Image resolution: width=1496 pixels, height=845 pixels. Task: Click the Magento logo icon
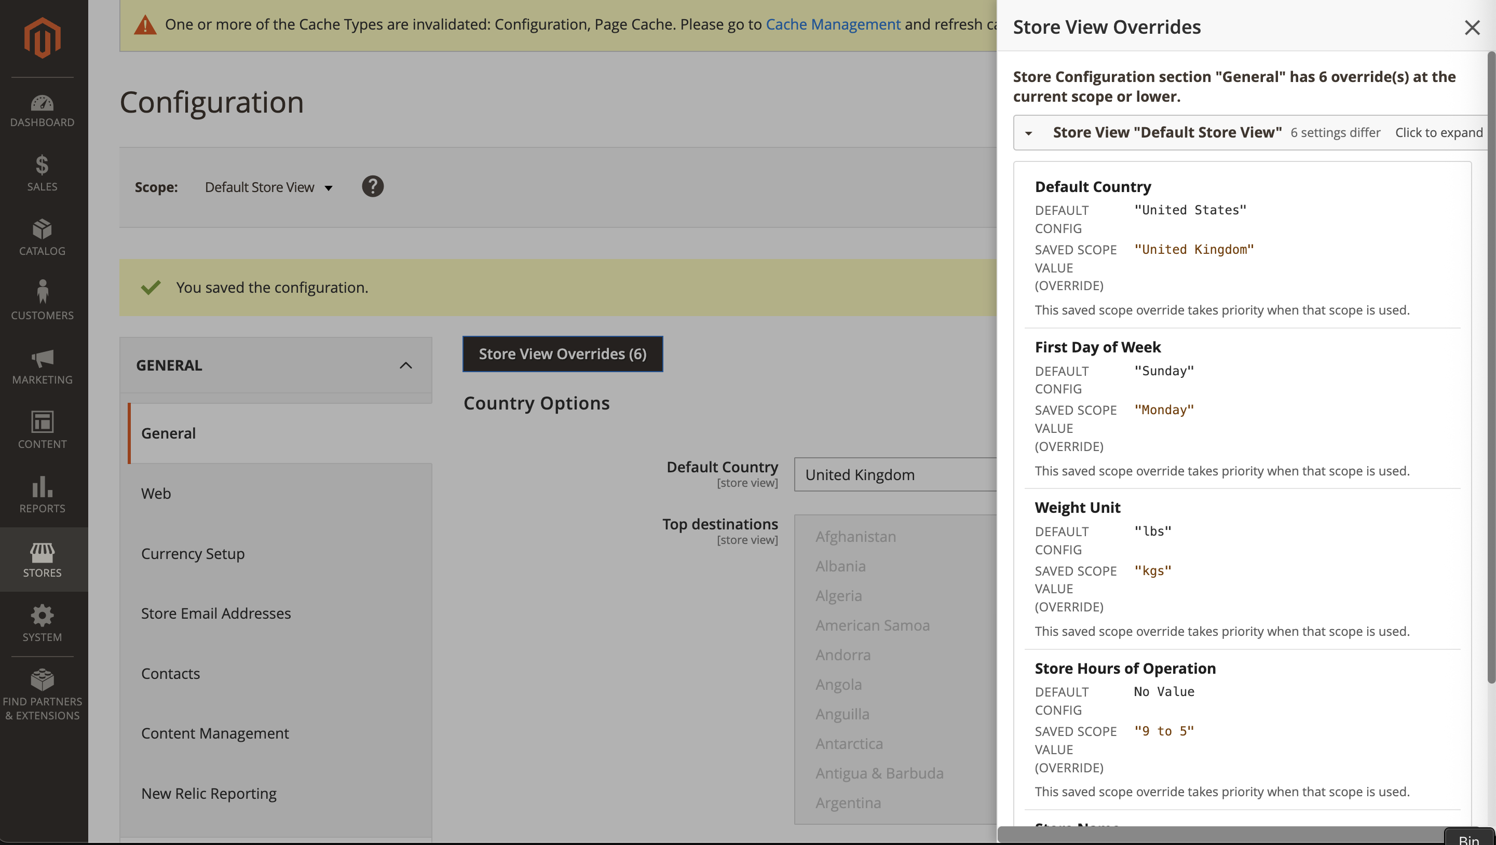click(43, 38)
